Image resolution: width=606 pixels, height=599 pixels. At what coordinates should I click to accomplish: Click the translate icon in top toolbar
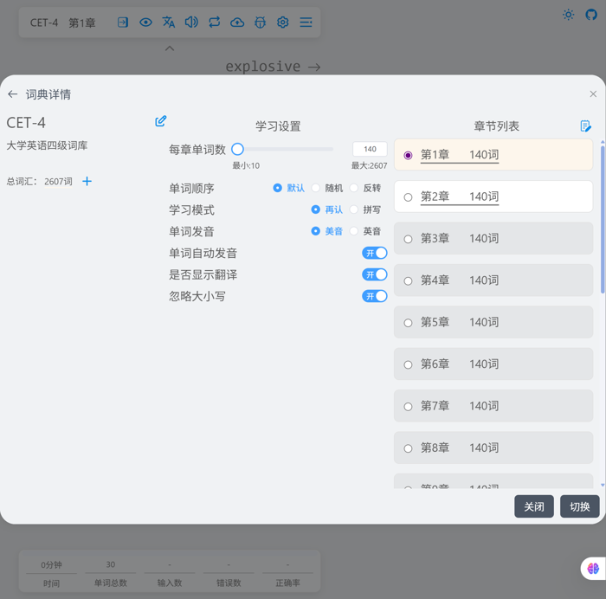tap(169, 23)
